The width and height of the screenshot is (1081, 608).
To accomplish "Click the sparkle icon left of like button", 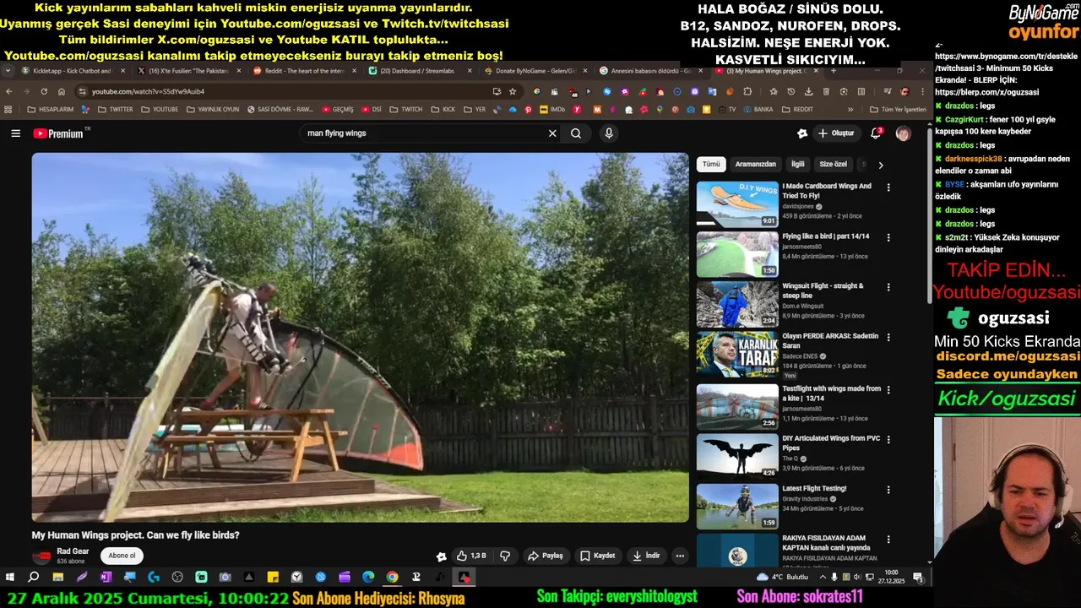I will pos(441,556).
